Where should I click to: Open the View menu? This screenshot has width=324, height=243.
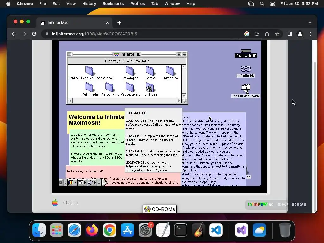tap(71, 4)
